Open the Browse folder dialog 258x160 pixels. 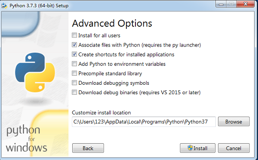233,121
